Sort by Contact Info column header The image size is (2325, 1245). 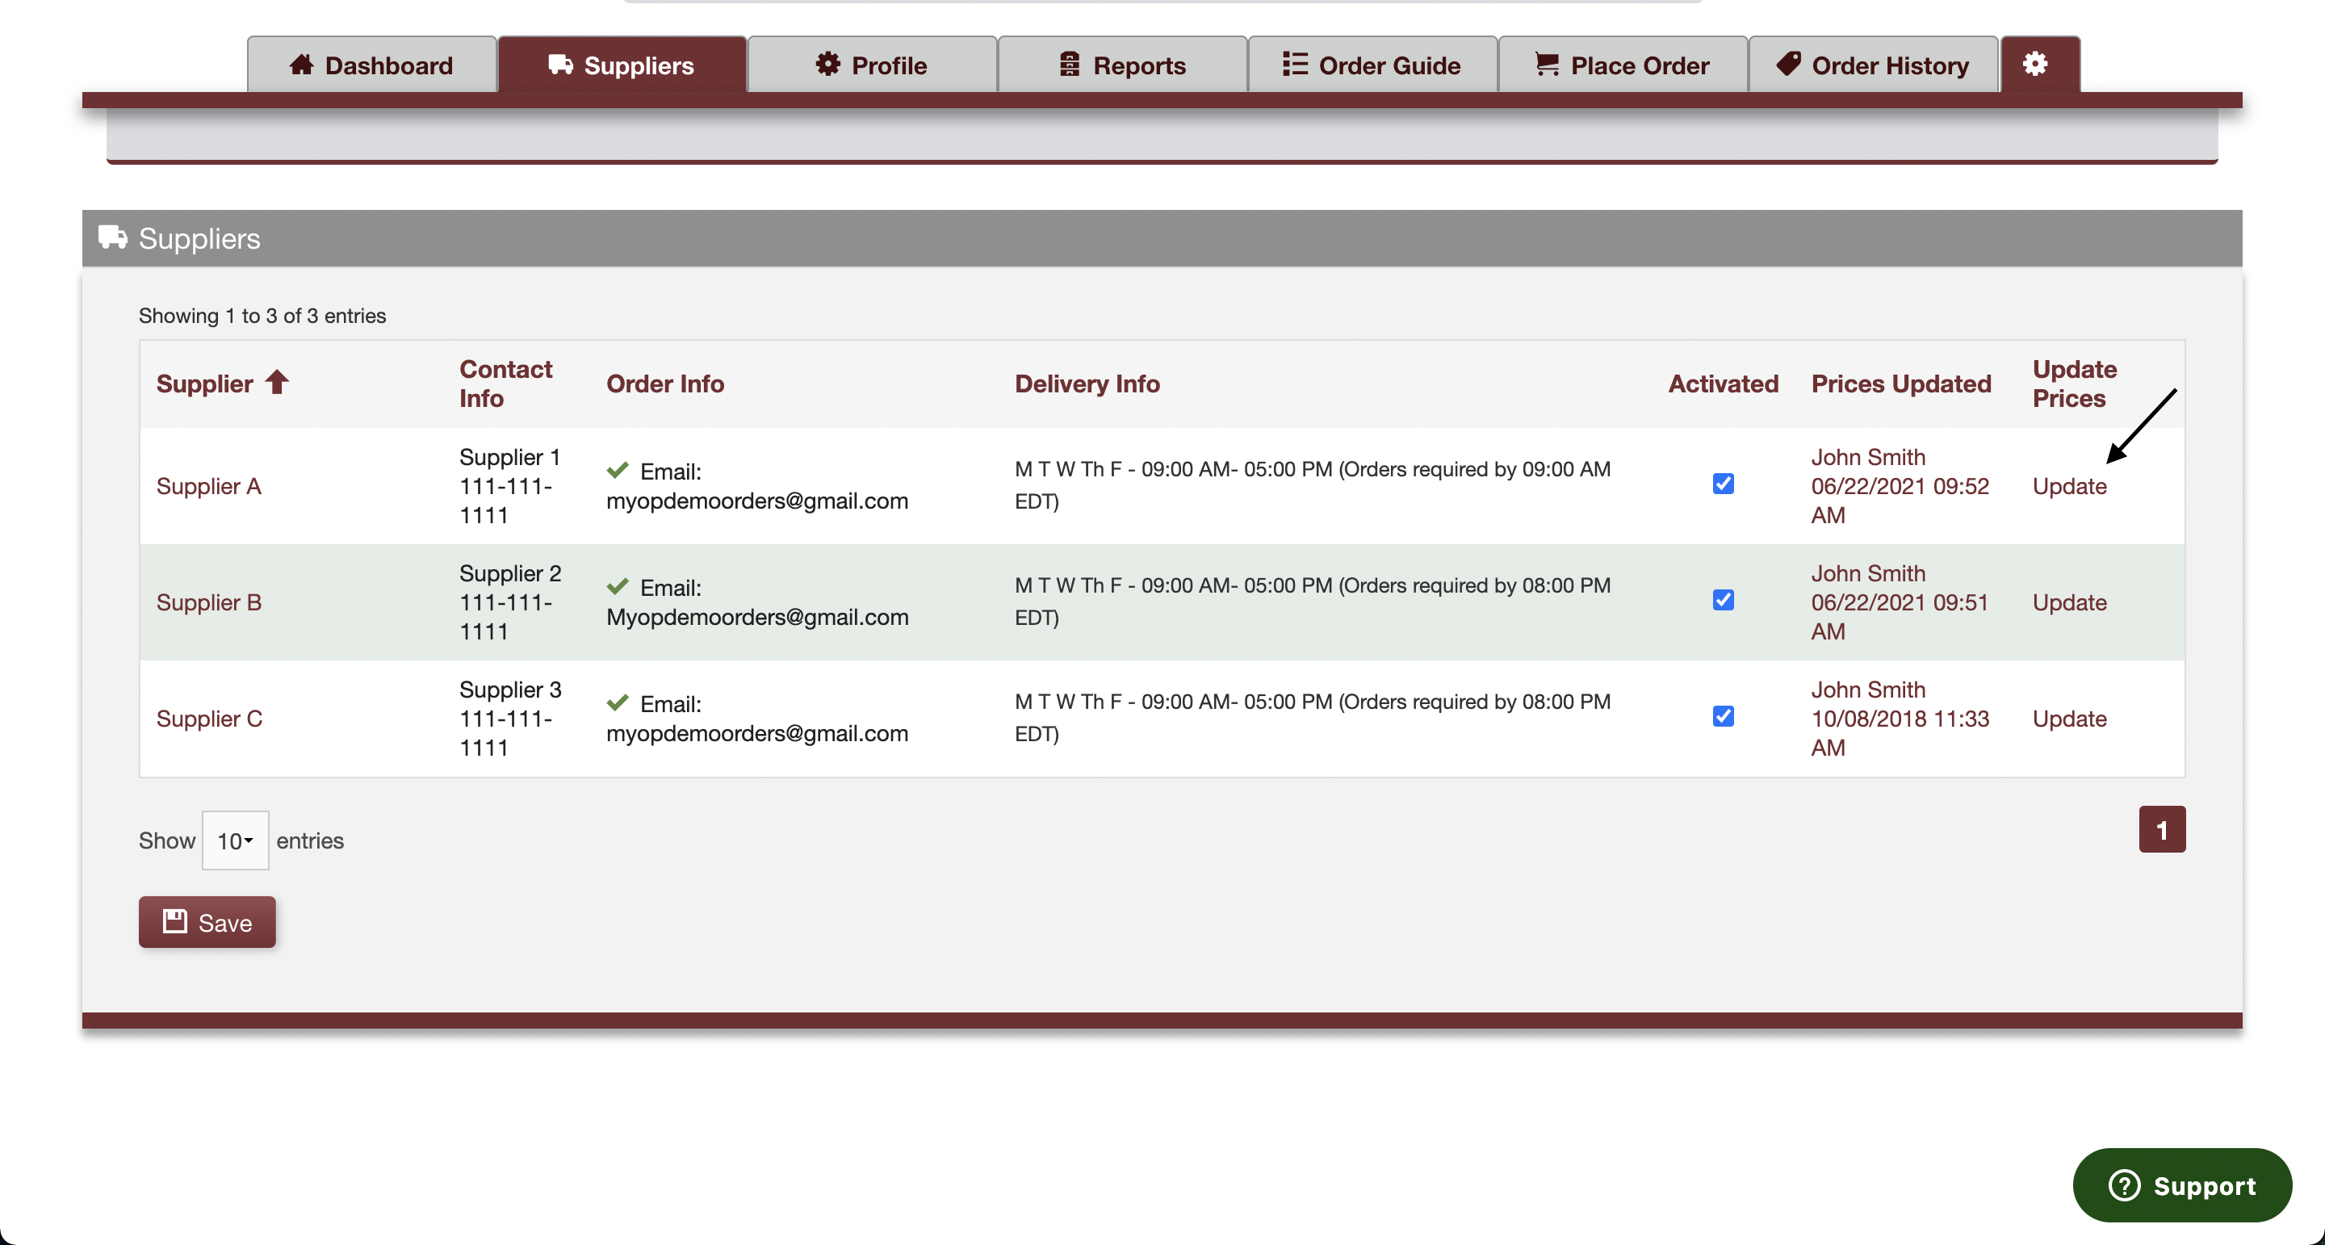(505, 384)
